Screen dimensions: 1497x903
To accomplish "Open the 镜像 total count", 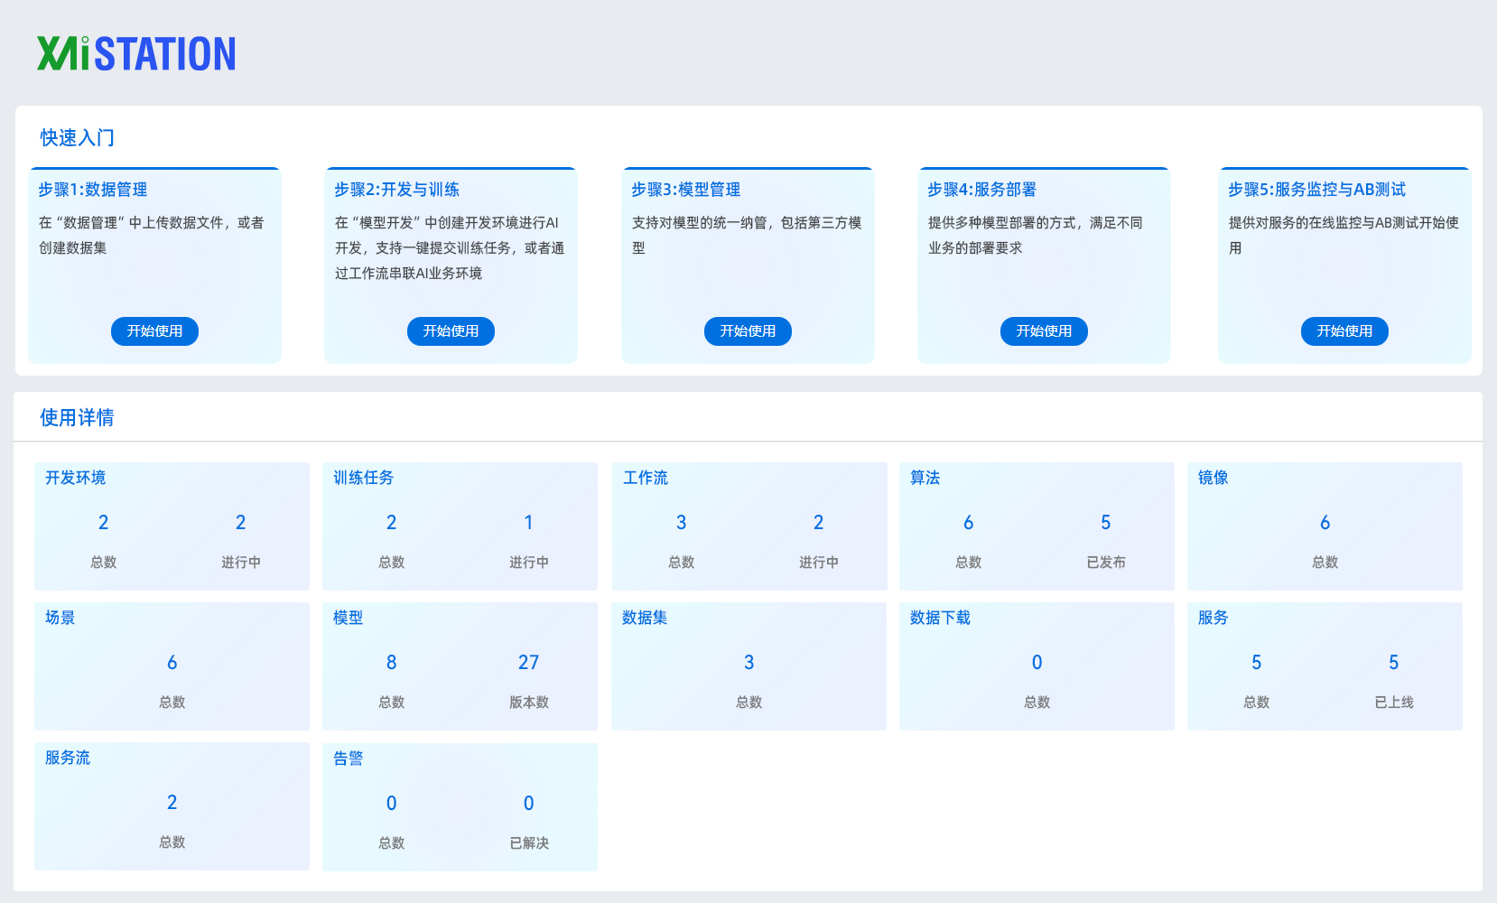I will [x=1325, y=523].
